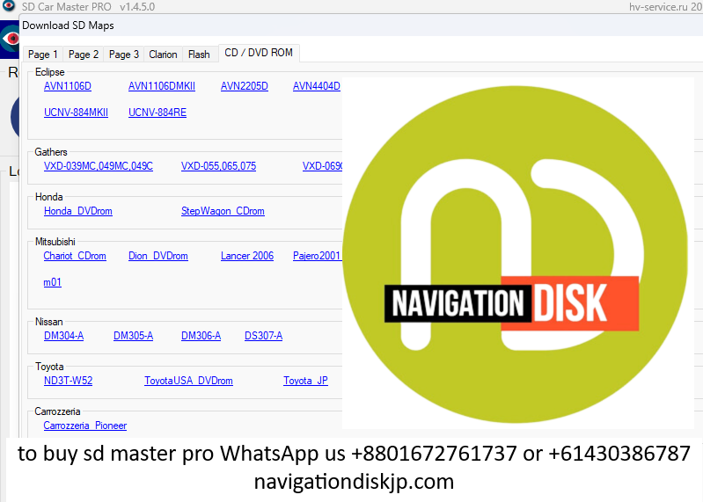Open the DS307-A link

pos(264,336)
